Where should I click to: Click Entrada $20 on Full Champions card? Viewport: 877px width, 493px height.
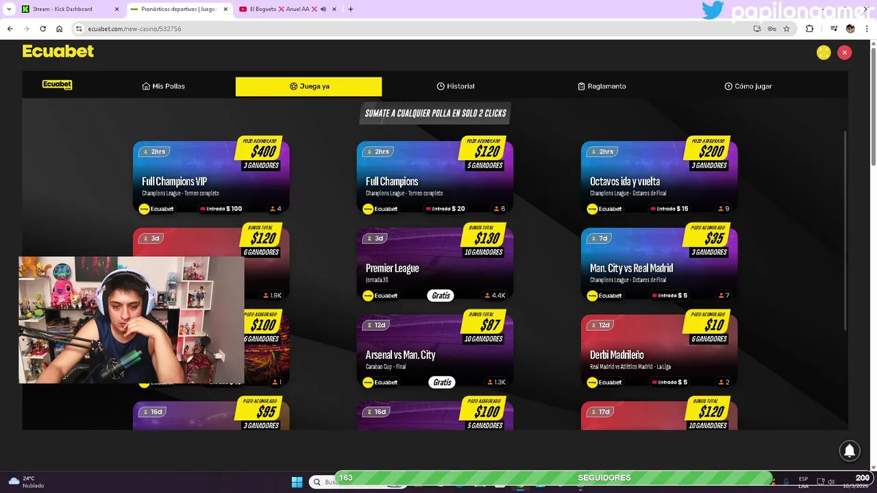(445, 209)
